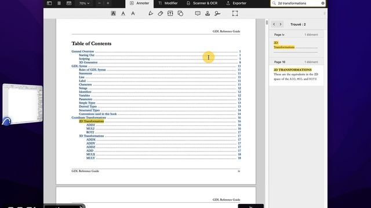Select the shapes tool
371x208 pixels.
pos(180,13)
